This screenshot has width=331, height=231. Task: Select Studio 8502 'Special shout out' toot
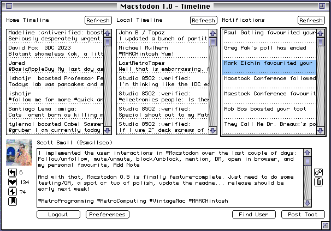coord(163,112)
